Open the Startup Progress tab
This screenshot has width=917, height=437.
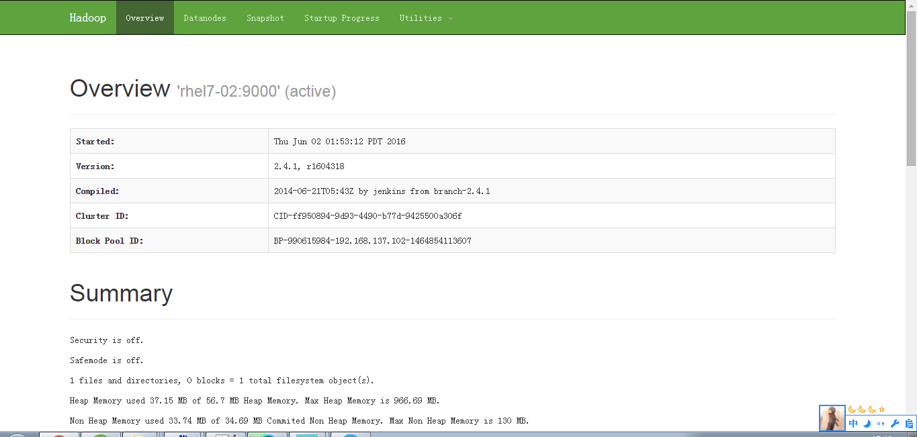point(342,17)
